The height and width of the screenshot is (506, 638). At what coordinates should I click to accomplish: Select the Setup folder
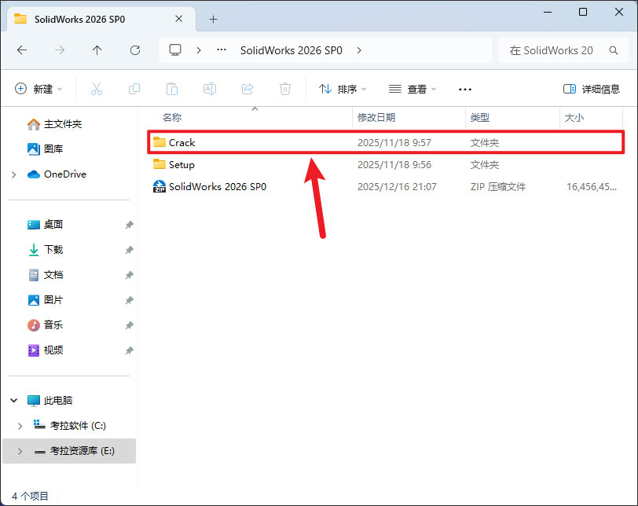click(181, 165)
